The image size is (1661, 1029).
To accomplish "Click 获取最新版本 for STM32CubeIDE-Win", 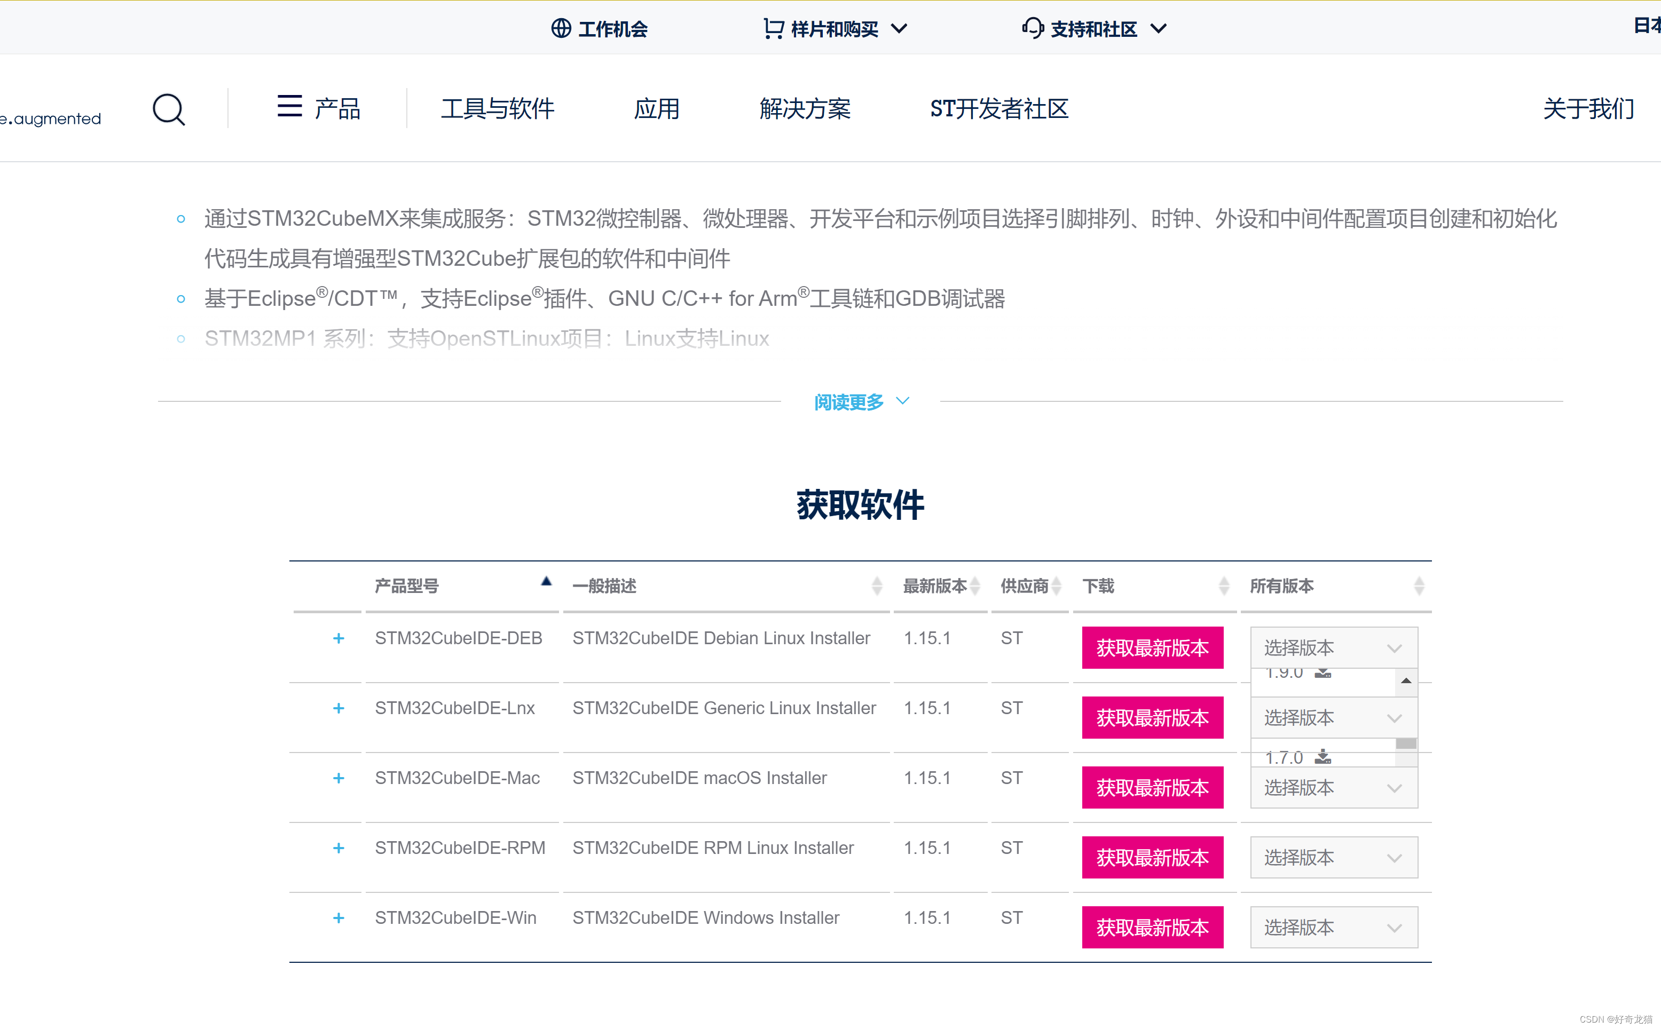I will 1153,927.
